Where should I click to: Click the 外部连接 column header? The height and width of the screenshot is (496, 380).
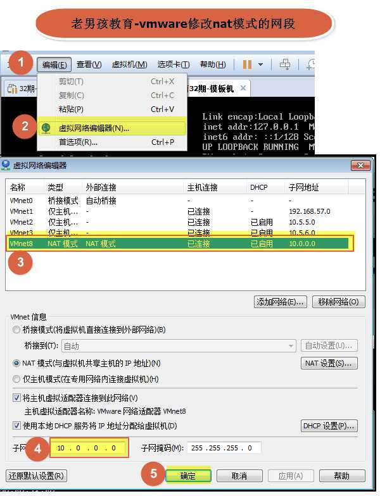click(133, 187)
